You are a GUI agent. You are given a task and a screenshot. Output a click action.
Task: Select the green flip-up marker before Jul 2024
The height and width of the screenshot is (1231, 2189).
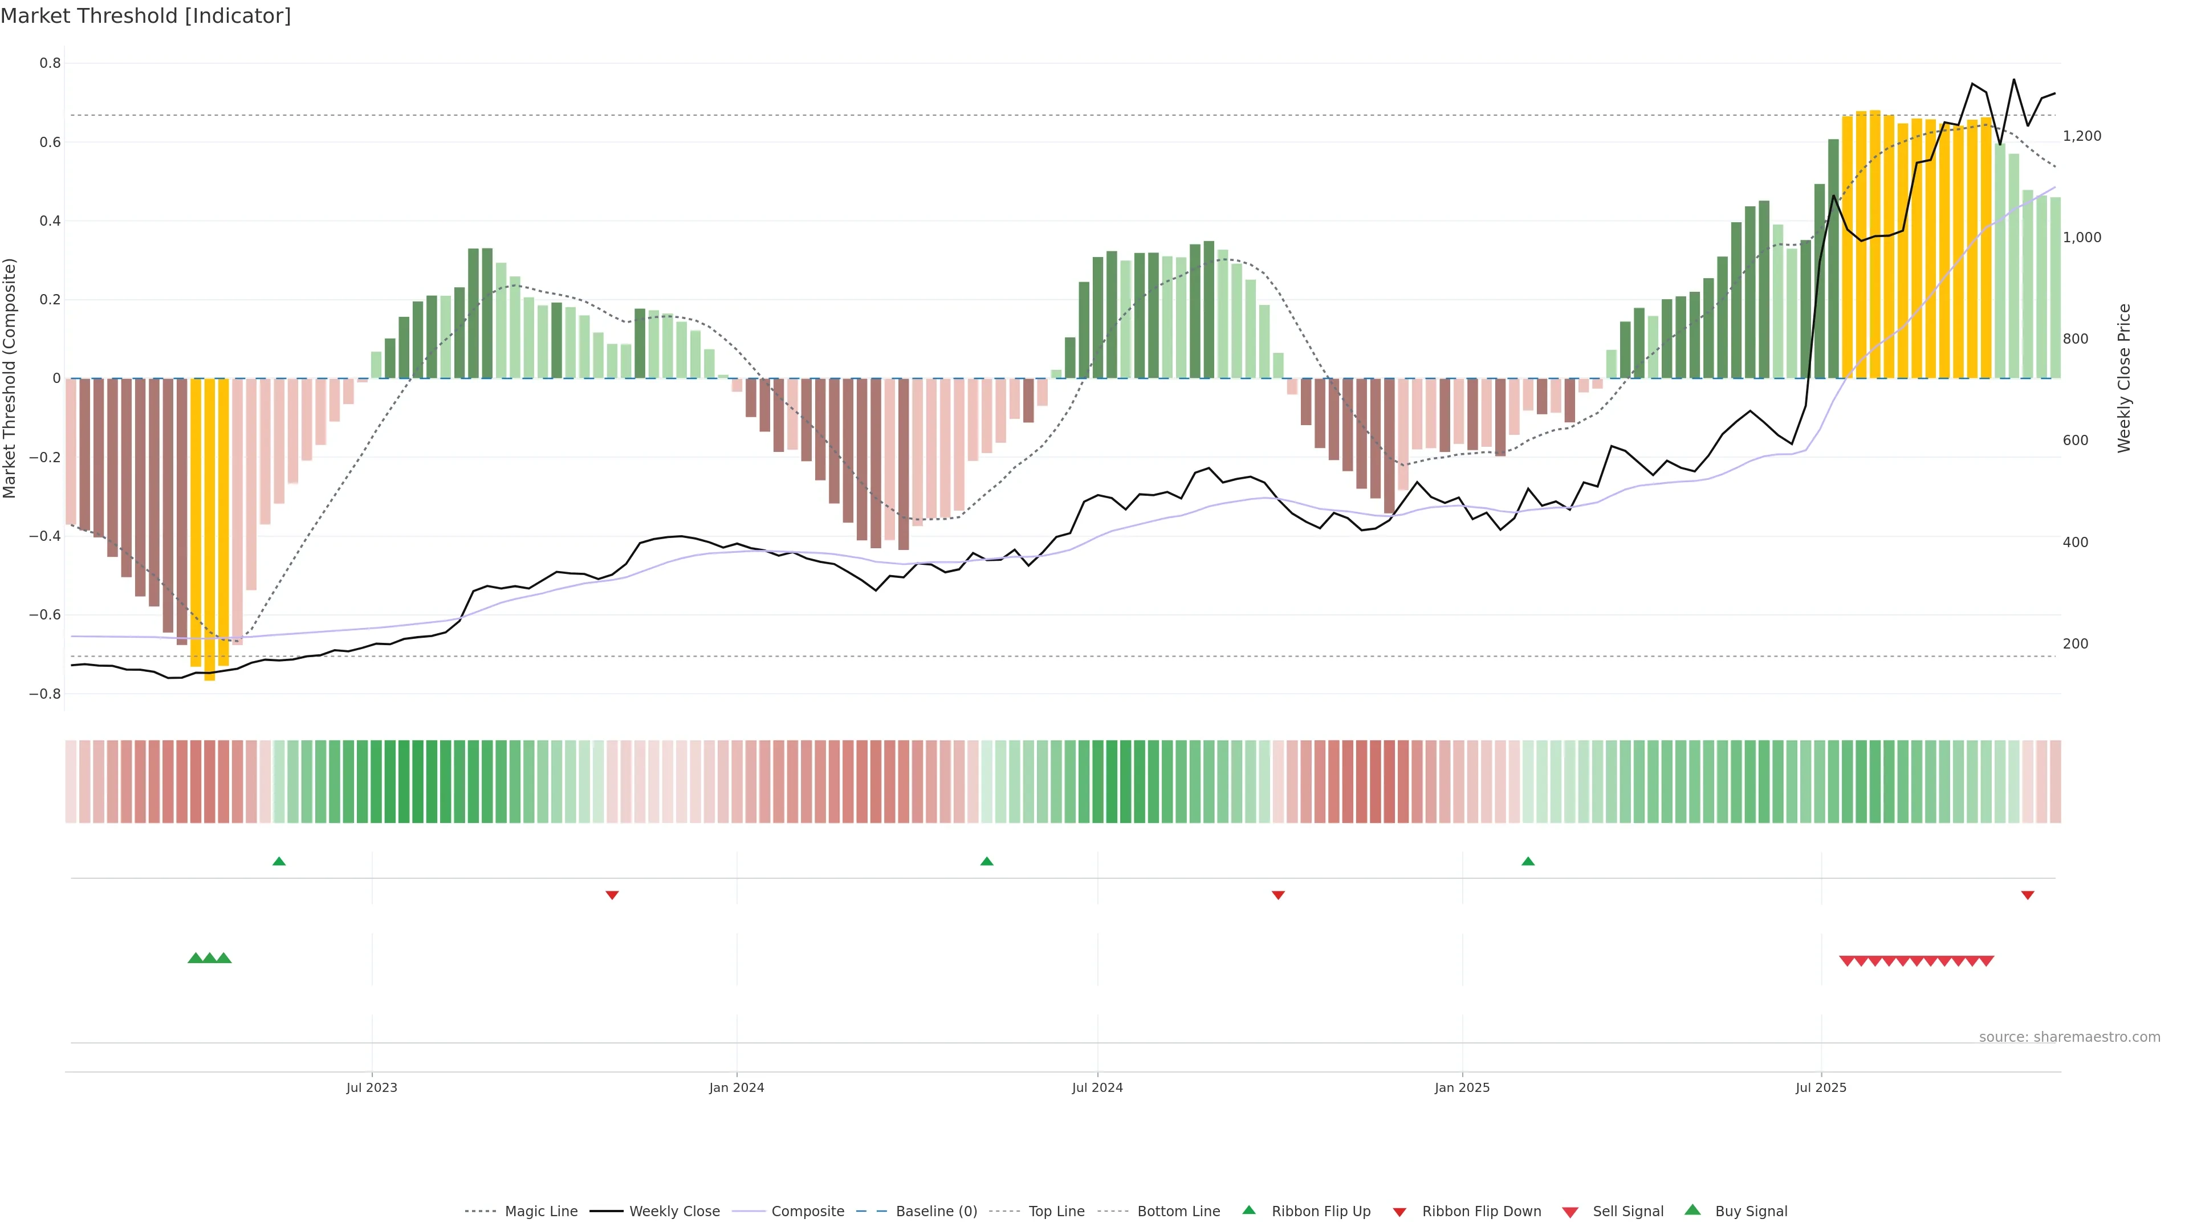coord(987,862)
